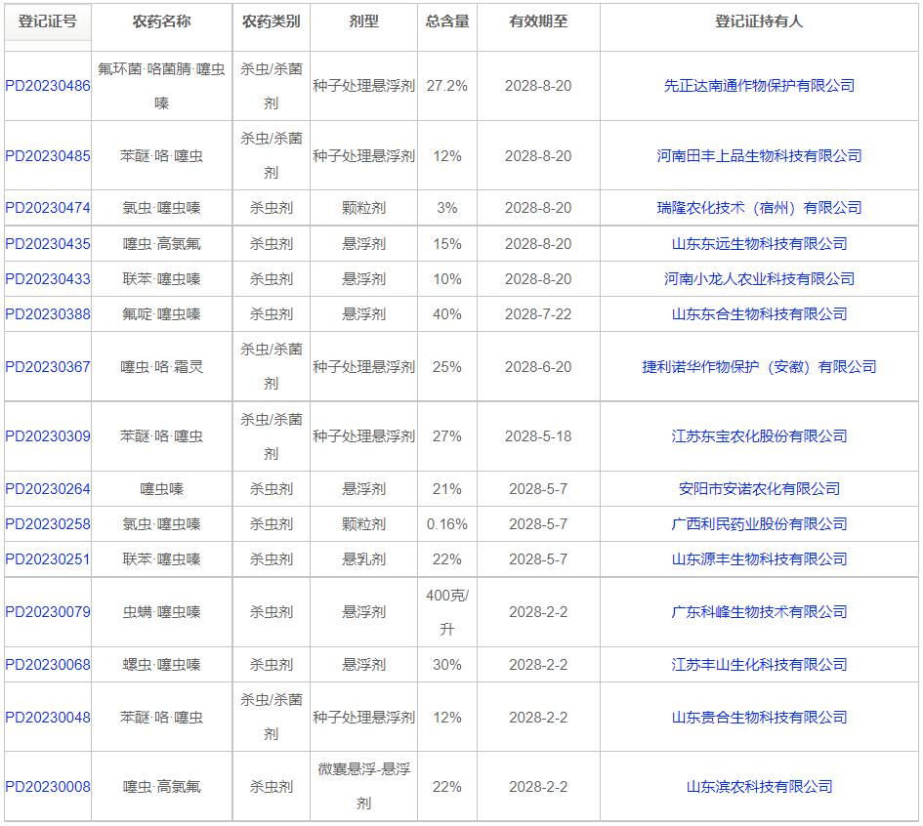This screenshot has height=826, width=923.
Task: Select the 30% content cell
Action: pos(447,665)
